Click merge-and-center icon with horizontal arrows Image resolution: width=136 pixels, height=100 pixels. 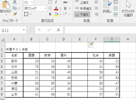point(115,2)
